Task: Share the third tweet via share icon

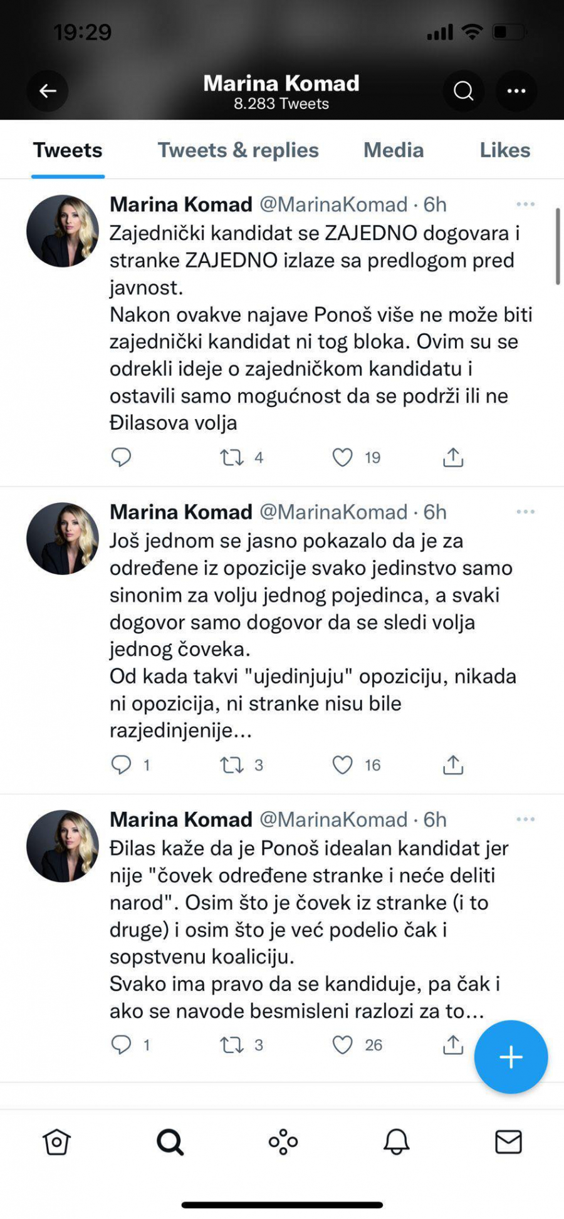Action: [452, 1045]
